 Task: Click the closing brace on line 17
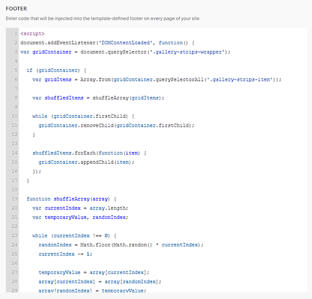(28, 181)
